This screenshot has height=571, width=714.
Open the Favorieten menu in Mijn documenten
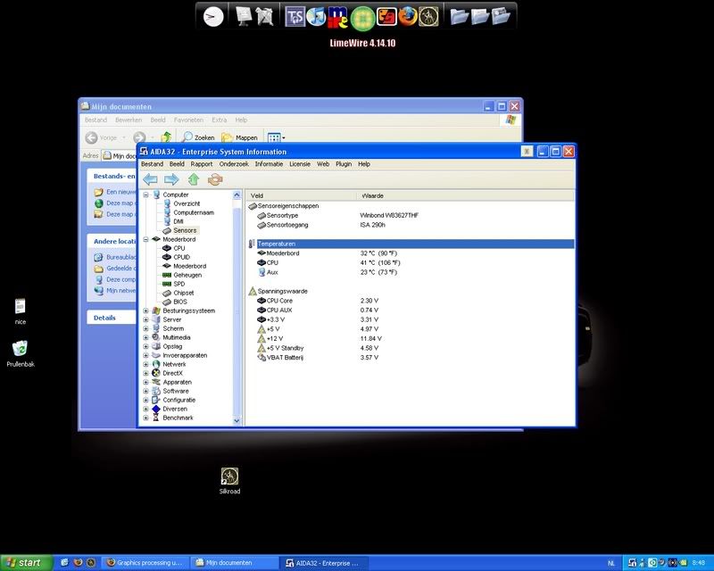188,120
